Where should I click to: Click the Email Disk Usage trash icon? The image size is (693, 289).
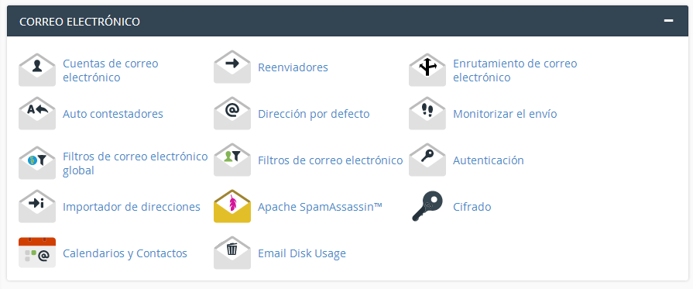coord(232,253)
